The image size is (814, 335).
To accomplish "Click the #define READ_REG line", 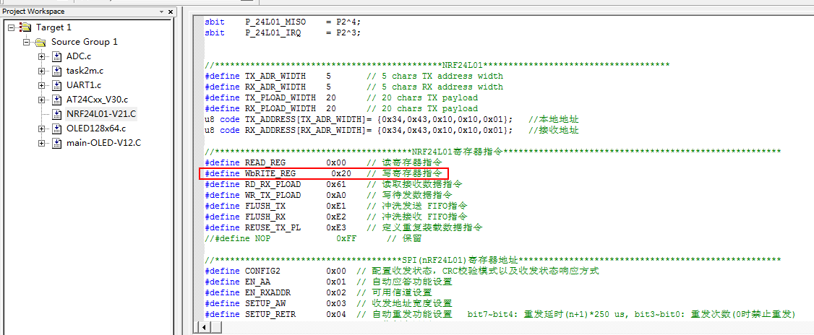I will [323, 163].
